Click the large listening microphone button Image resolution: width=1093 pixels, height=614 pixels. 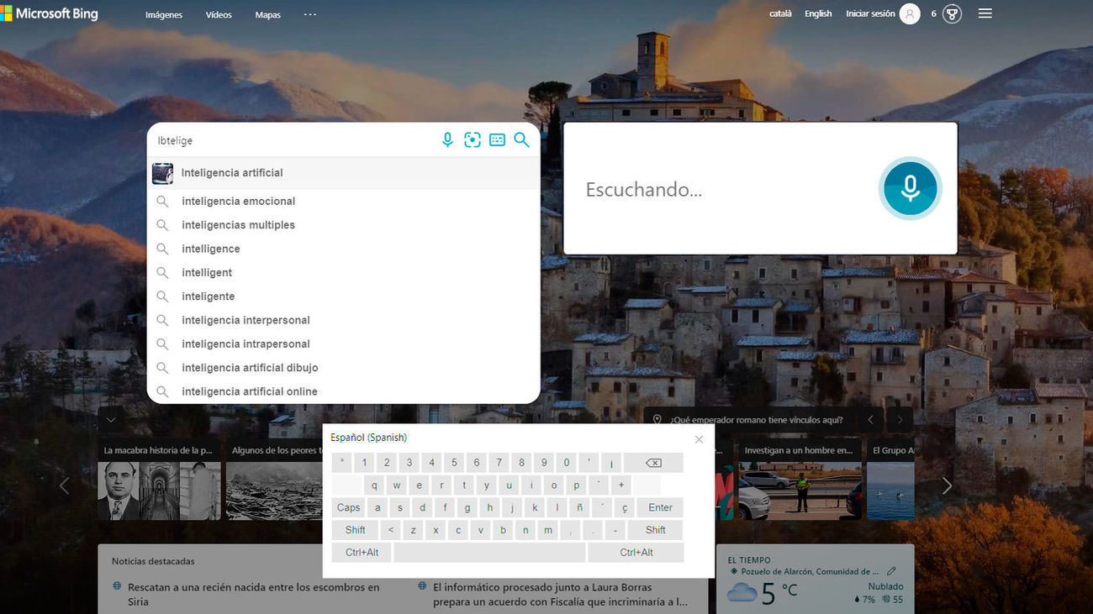tap(910, 188)
